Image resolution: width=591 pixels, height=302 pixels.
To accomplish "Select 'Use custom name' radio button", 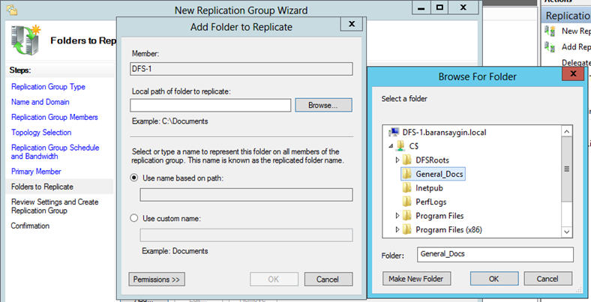I will [x=135, y=218].
